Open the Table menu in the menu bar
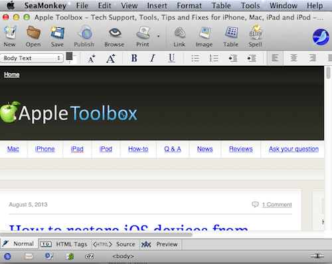 [x=221, y=5]
